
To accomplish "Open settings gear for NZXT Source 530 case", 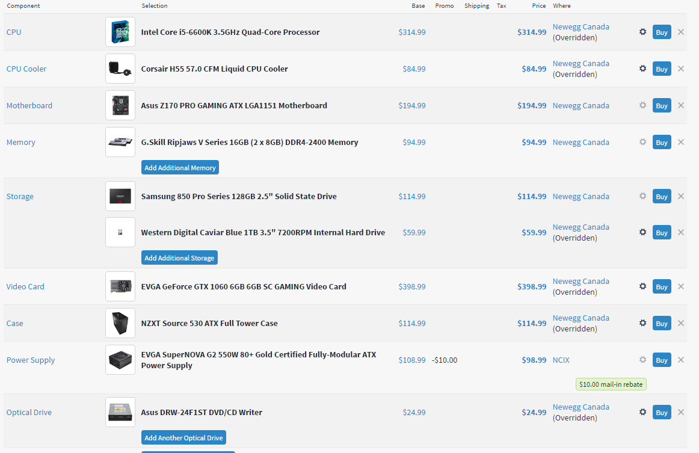I will pos(642,323).
